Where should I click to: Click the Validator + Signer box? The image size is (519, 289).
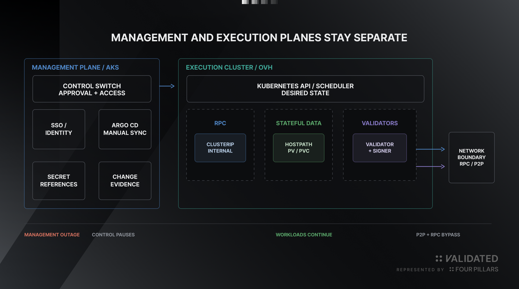380,148
